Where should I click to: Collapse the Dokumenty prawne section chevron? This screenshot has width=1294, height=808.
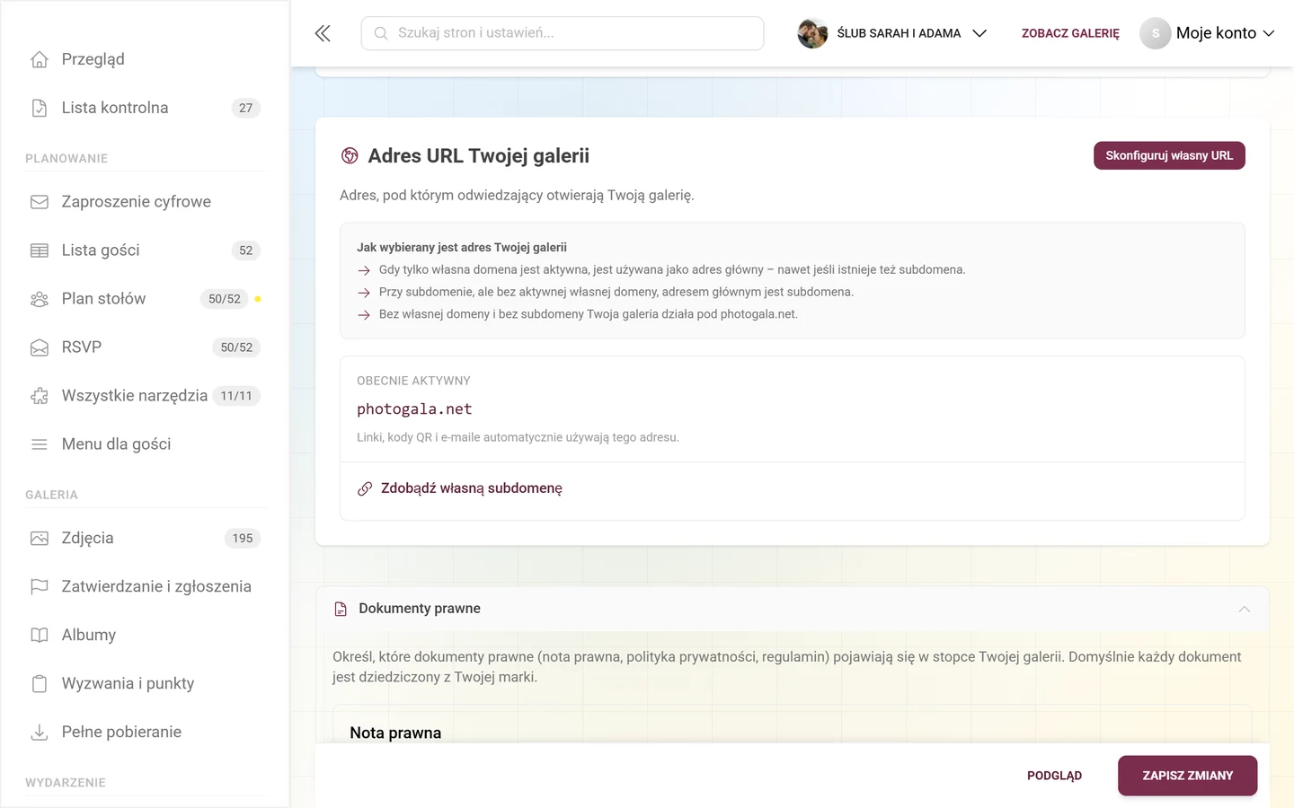click(1245, 609)
